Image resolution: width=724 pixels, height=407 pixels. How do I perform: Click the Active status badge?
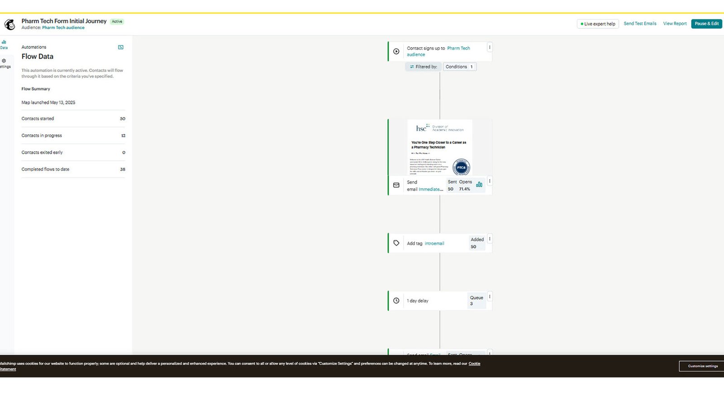(117, 21)
